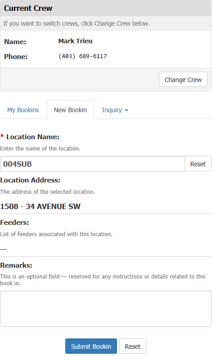Image resolution: width=212 pixels, height=356 pixels.
Task: Click the Location Name label
Action: pos(33,137)
